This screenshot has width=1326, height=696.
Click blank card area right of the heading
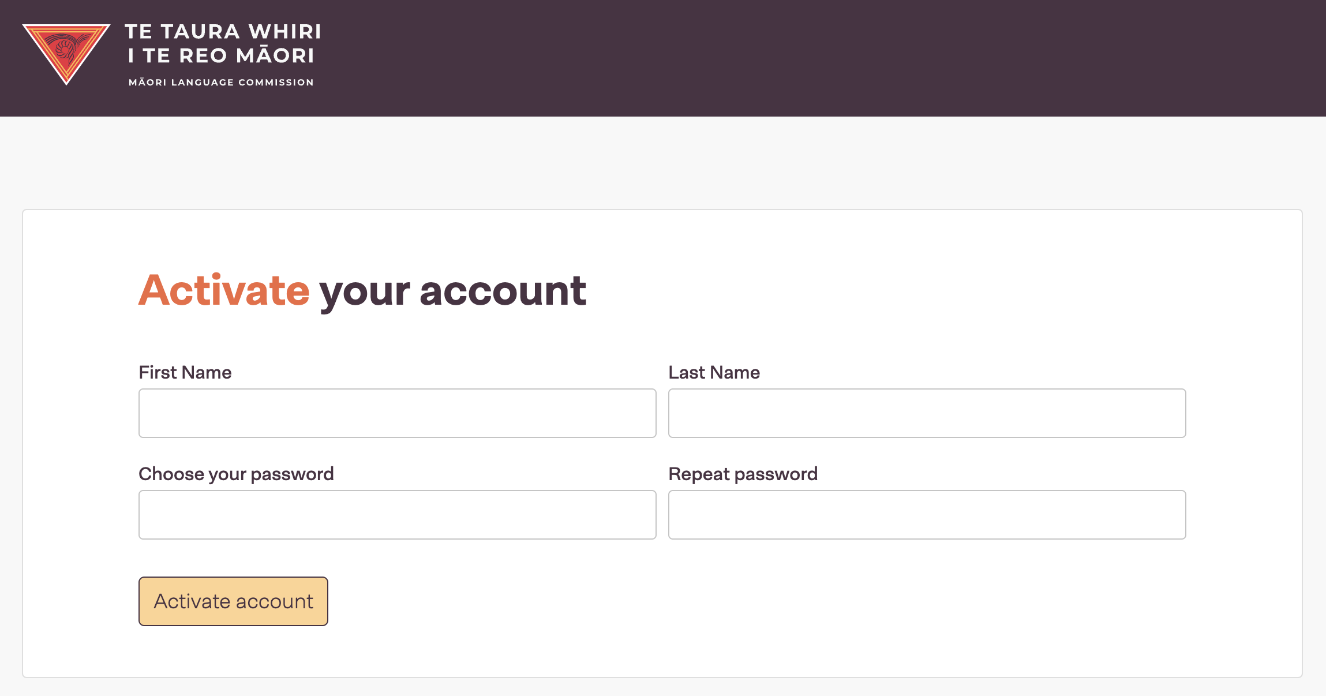pos(923,290)
